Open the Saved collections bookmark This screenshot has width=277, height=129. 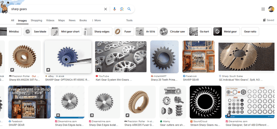268,20
